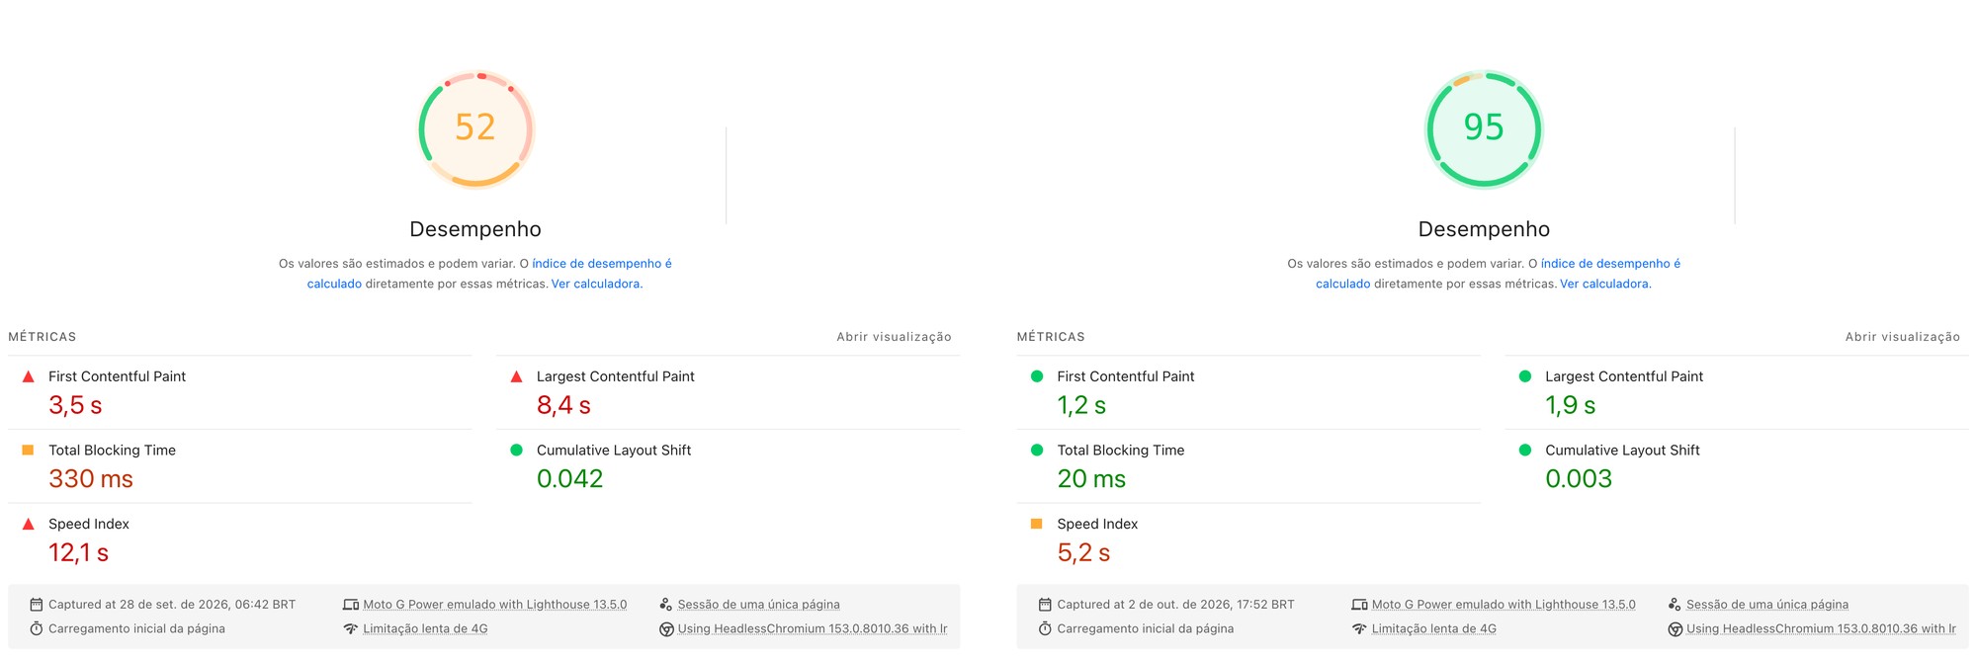This screenshot has height=661, width=1977.
Task: Click the 20 ms Total Blocking Time value
Action: pyautogui.click(x=1091, y=479)
